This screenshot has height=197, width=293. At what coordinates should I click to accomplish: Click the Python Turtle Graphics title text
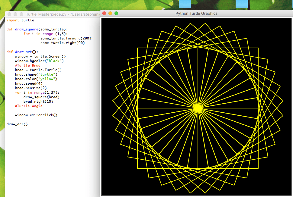point(196,14)
